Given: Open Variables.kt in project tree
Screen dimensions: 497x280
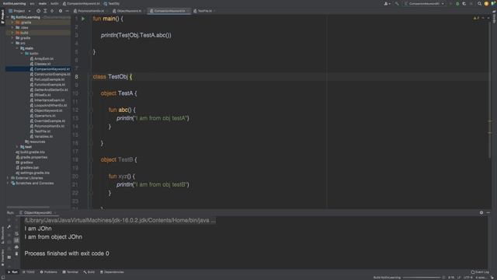Looking at the screenshot, I should coord(43,136).
